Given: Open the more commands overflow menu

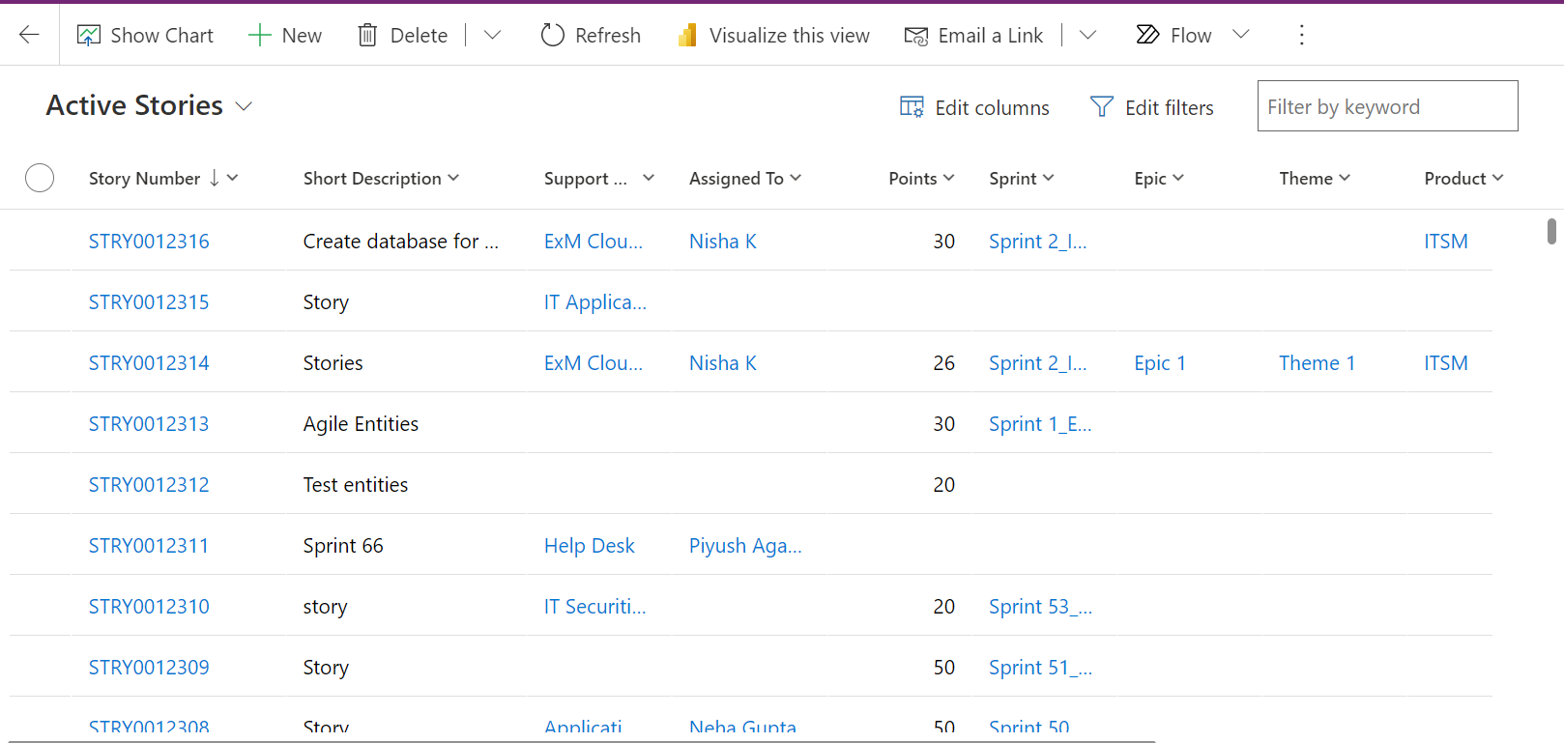Looking at the screenshot, I should [x=1301, y=36].
